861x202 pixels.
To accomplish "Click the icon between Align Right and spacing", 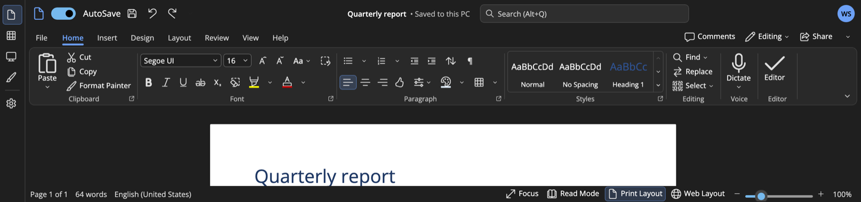I will (399, 82).
